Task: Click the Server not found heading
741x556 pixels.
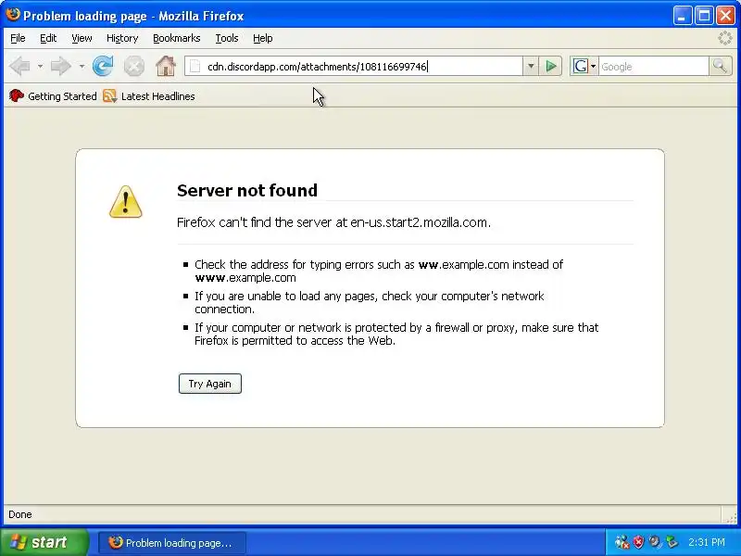Action: (246, 190)
